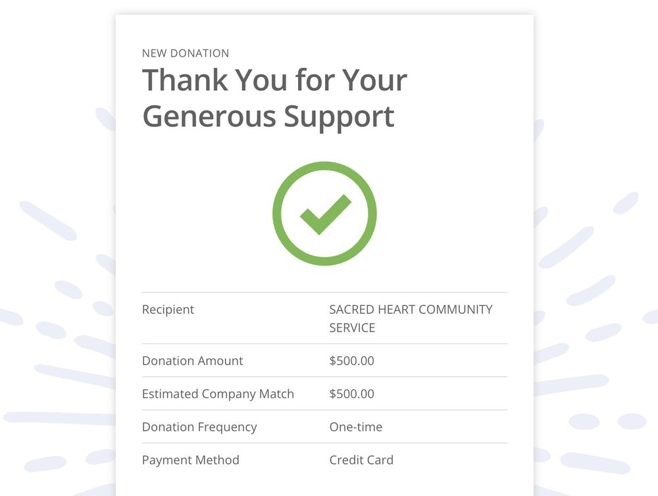Click the word Thank in the heading

point(185,80)
